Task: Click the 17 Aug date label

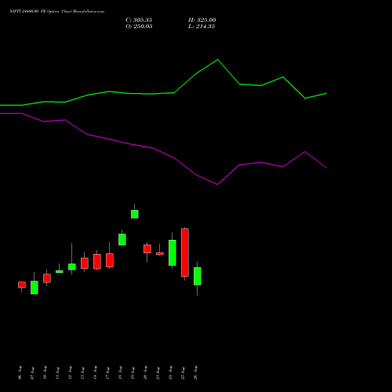Action: (108, 372)
